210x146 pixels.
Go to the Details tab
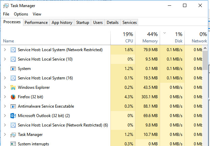tap(112, 23)
